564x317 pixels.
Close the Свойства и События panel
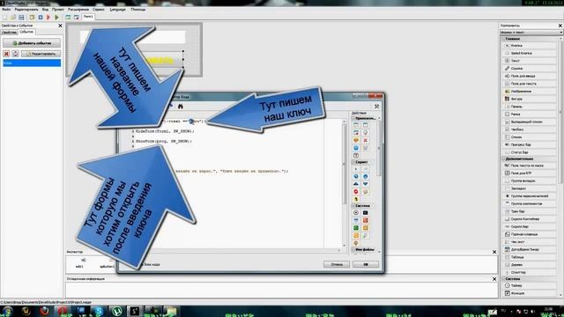(60, 26)
